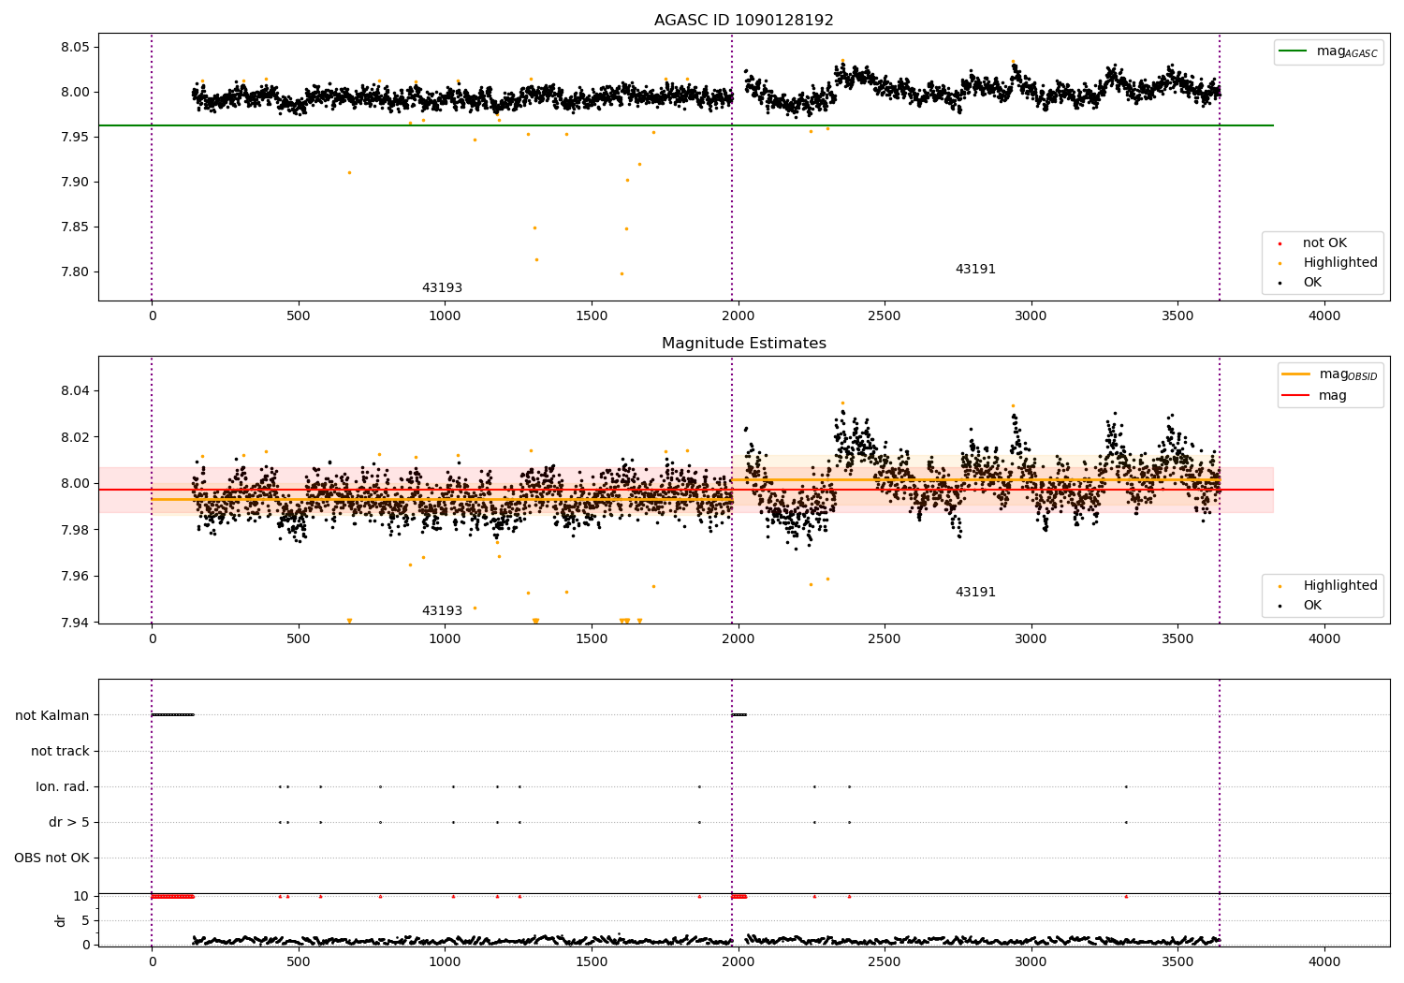1404x983 pixels.
Task: Click 'Highlighted' in the middle plot's legend
Action: (x=1340, y=586)
